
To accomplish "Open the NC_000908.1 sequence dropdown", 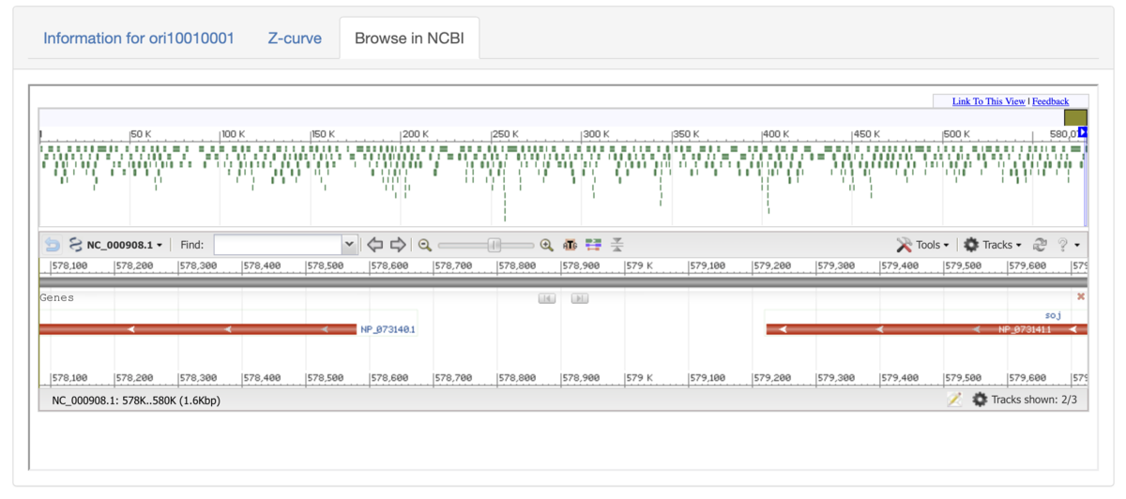I will coord(115,245).
